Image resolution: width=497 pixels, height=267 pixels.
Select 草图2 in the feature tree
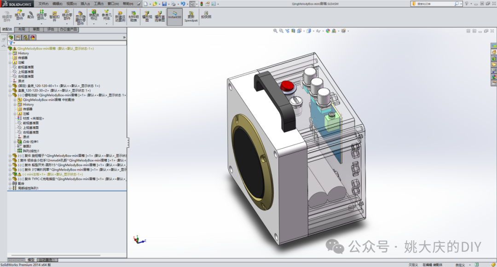[x=27, y=146]
